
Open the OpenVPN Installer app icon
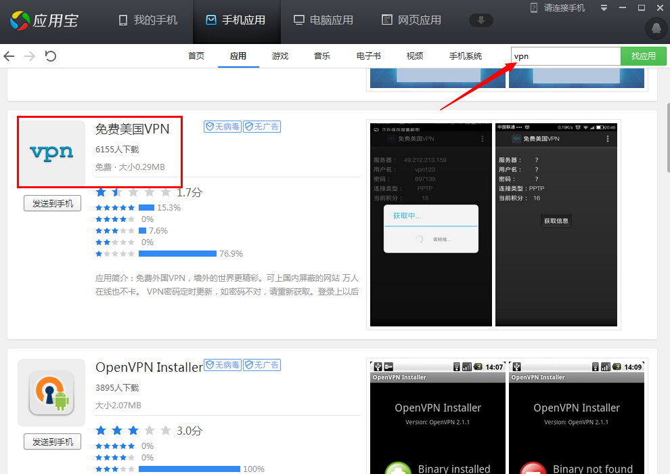(x=51, y=392)
